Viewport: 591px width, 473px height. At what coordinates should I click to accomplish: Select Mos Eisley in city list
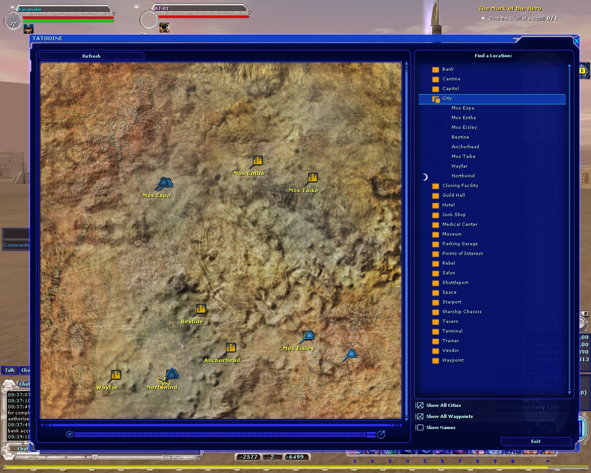coord(464,127)
